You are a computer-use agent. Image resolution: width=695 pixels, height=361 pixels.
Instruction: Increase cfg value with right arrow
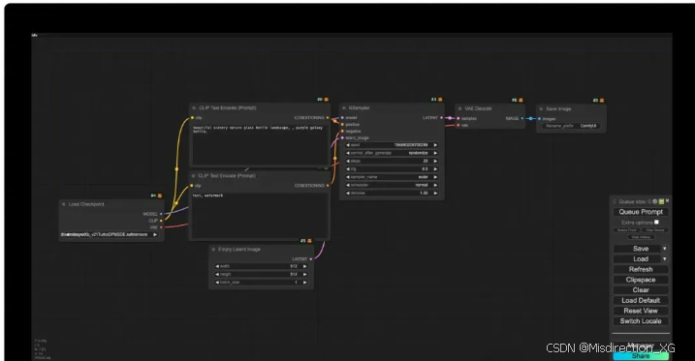click(435, 169)
